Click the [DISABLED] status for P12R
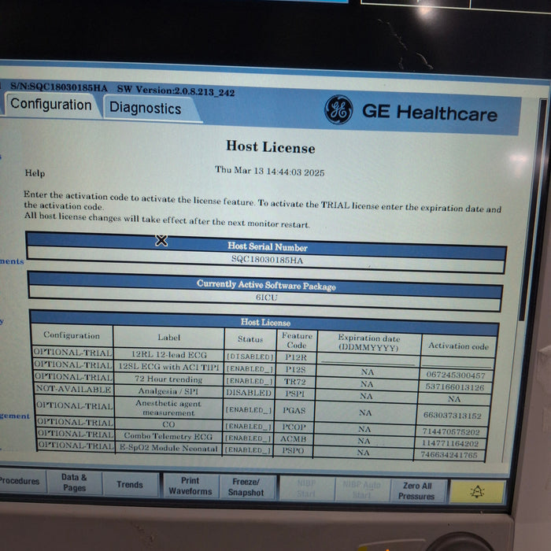This screenshot has height=551, width=551. point(250,357)
